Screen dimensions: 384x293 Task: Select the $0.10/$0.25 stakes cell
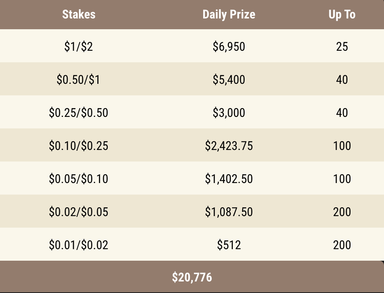coord(78,146)
